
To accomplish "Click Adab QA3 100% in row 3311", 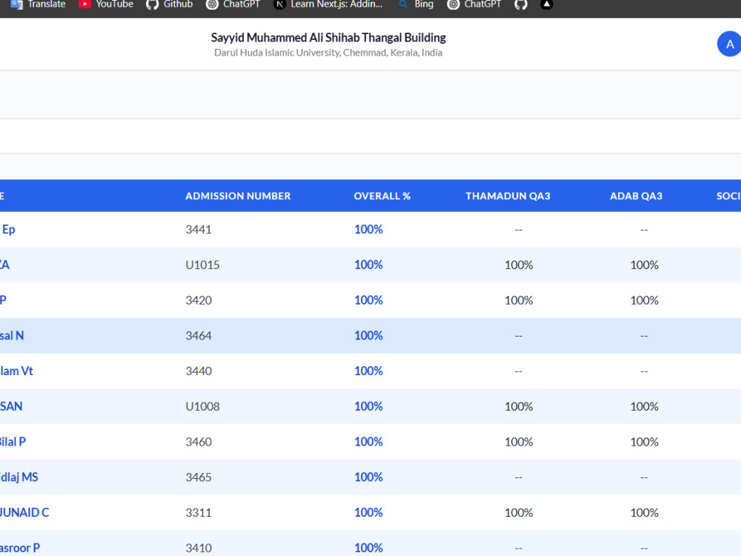I will tap(644, 512).
